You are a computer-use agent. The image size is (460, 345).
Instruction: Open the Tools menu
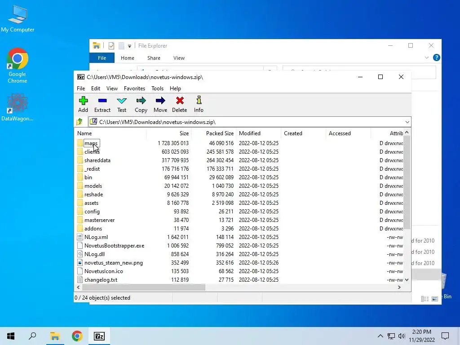pyautogui.click(x=157, y=88)
